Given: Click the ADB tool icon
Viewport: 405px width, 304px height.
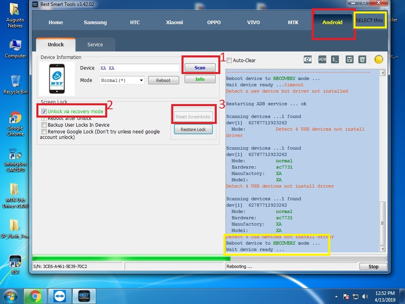Looking at the screenshot, I should click(x=322, y=59).
